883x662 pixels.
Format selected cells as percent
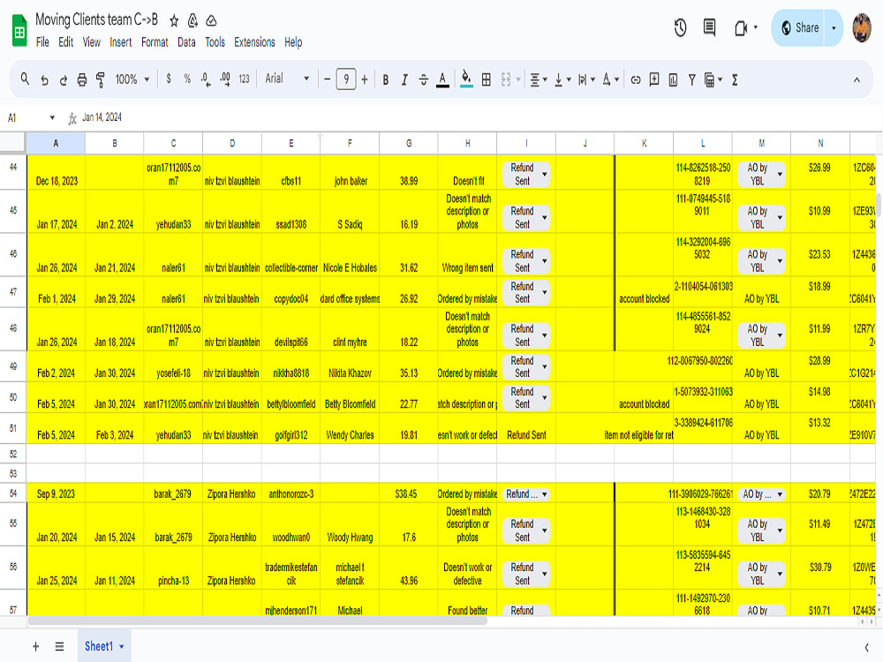coord(187,79)
